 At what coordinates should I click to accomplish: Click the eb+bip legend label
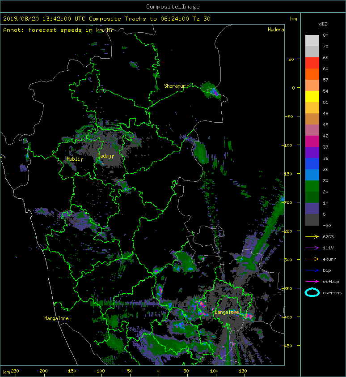pos(331,282)
